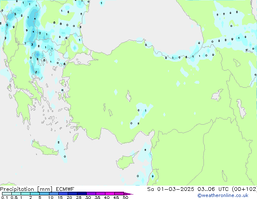Click the "45" legend scale label

(116, 197)
